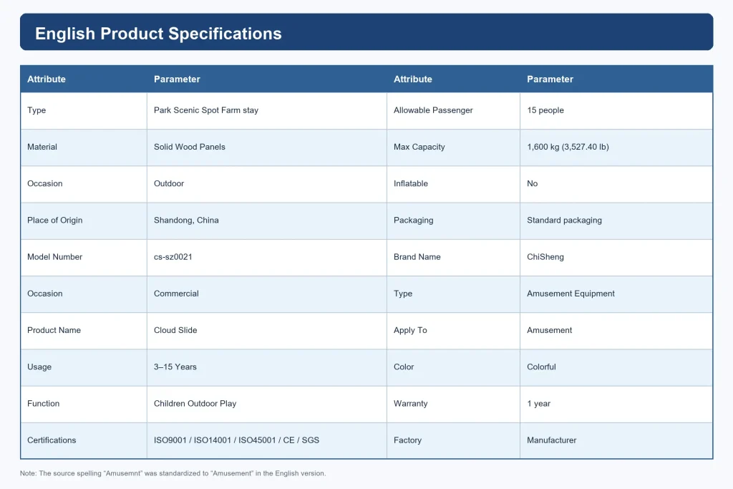733x489 pixels.
Task: Select the ISO9001 certifications cell
Action: click(267, 440)
